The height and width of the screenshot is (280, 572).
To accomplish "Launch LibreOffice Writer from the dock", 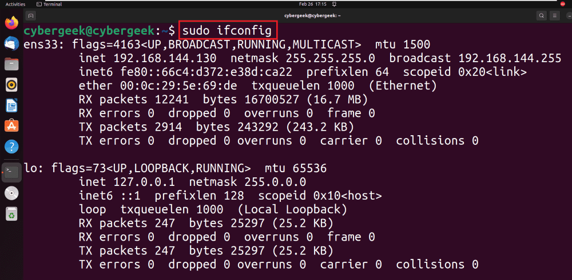I will 11,105.
